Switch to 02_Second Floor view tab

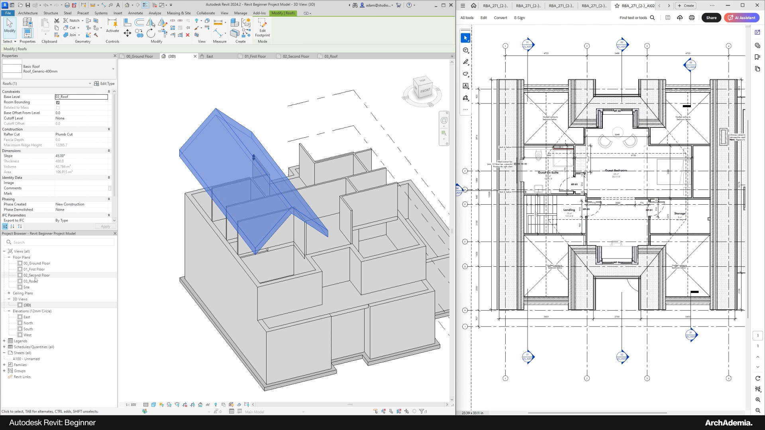tap(296, 57)
